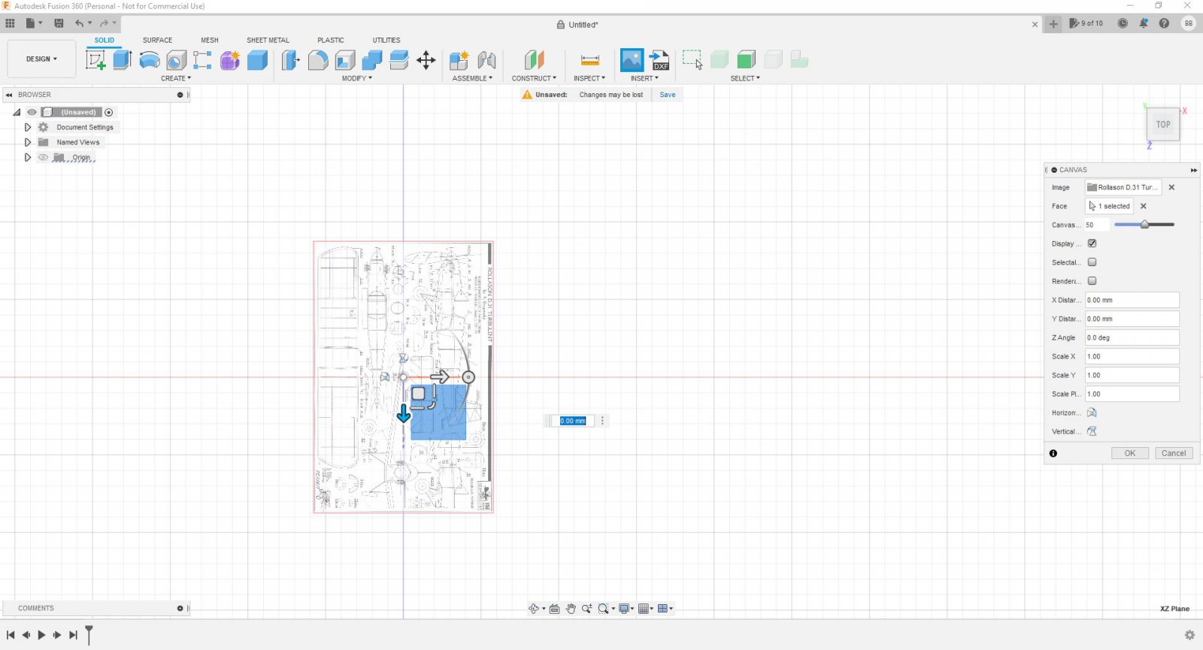Switch to the SHEET METAL tab
Screen dimensions: 1203x650
coord(268,40)
